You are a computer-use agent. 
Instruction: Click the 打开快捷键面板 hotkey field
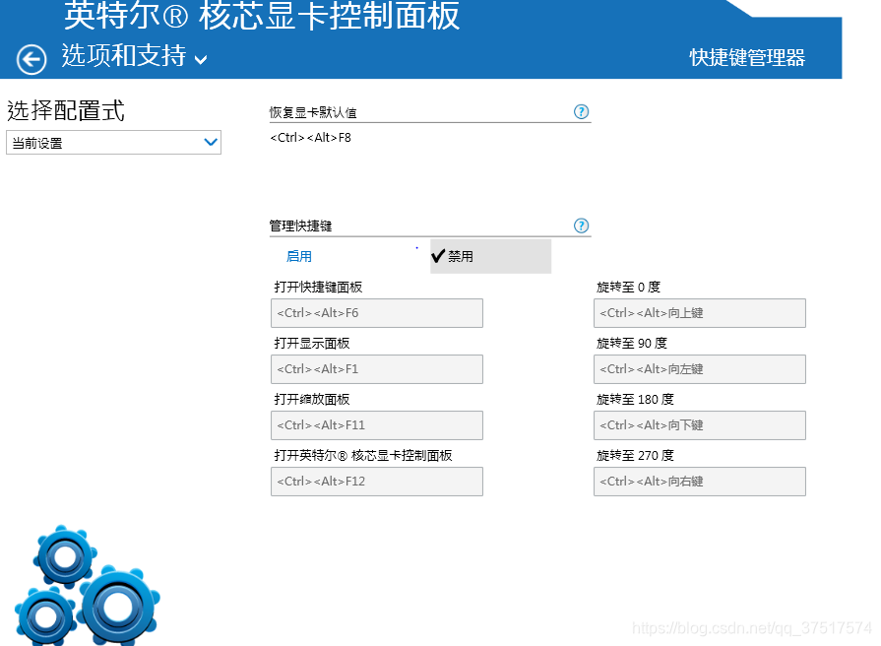click(376, 313)
